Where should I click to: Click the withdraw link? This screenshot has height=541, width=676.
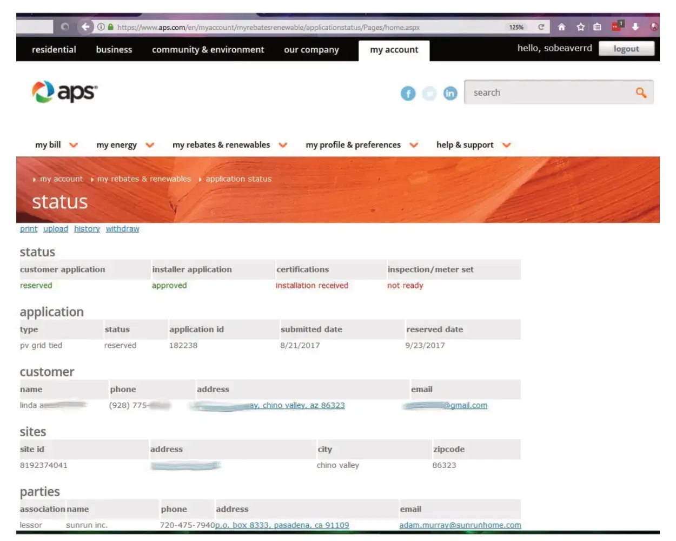[122, 229]
